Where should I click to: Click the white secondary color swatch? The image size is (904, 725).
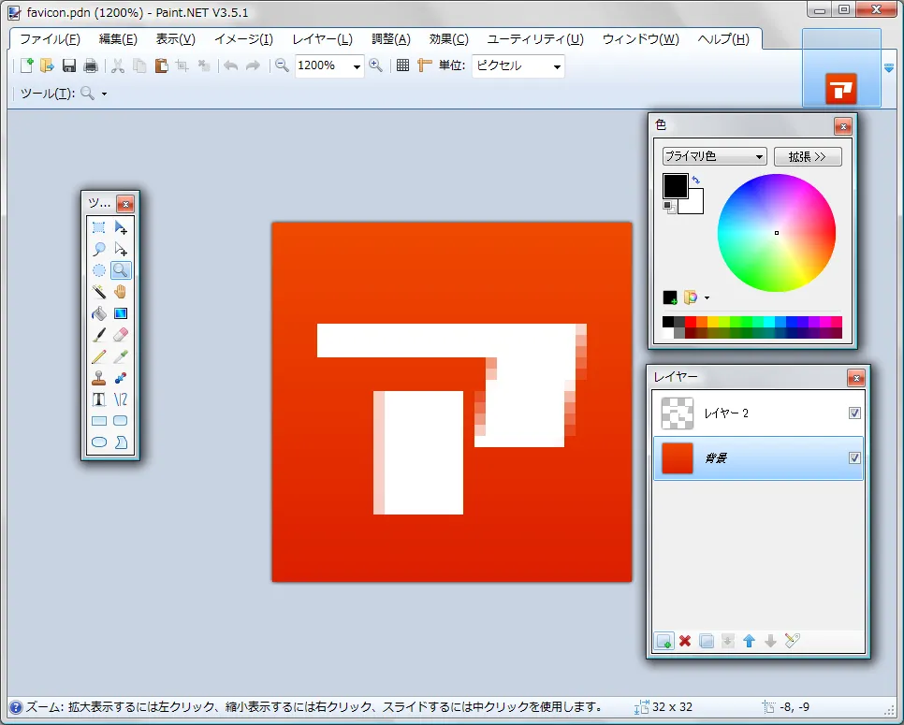click(693, 203)
